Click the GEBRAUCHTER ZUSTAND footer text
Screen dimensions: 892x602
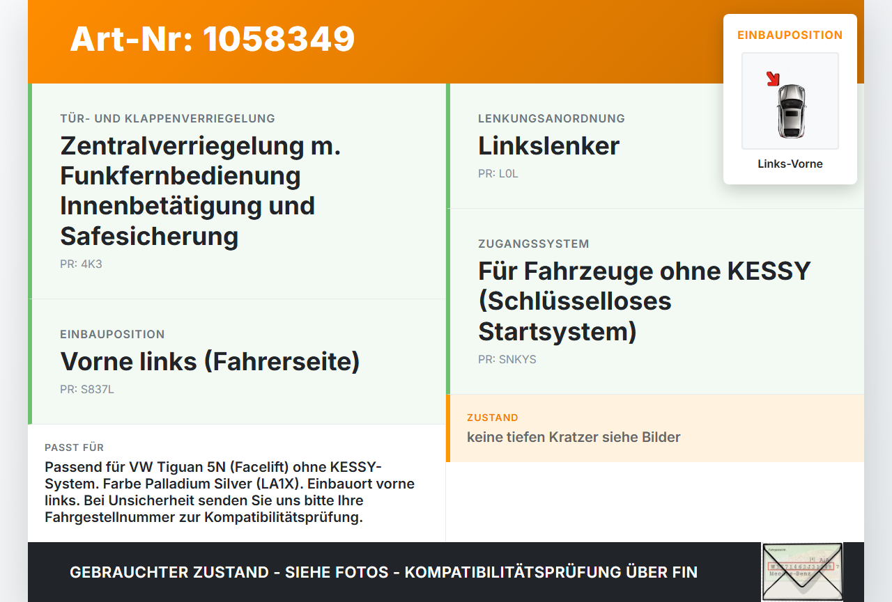(x=383, y=572)
